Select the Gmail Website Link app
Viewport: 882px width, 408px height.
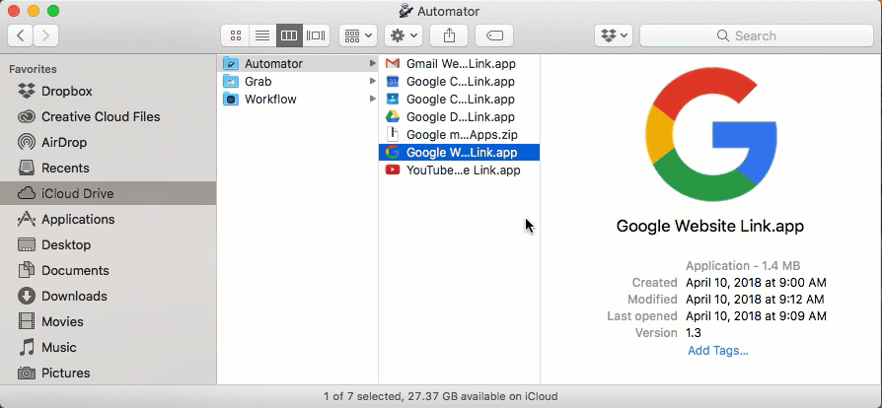tap(460, 63)
